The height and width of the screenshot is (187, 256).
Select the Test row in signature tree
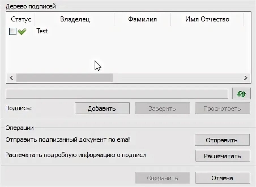[x=128, y=31]
